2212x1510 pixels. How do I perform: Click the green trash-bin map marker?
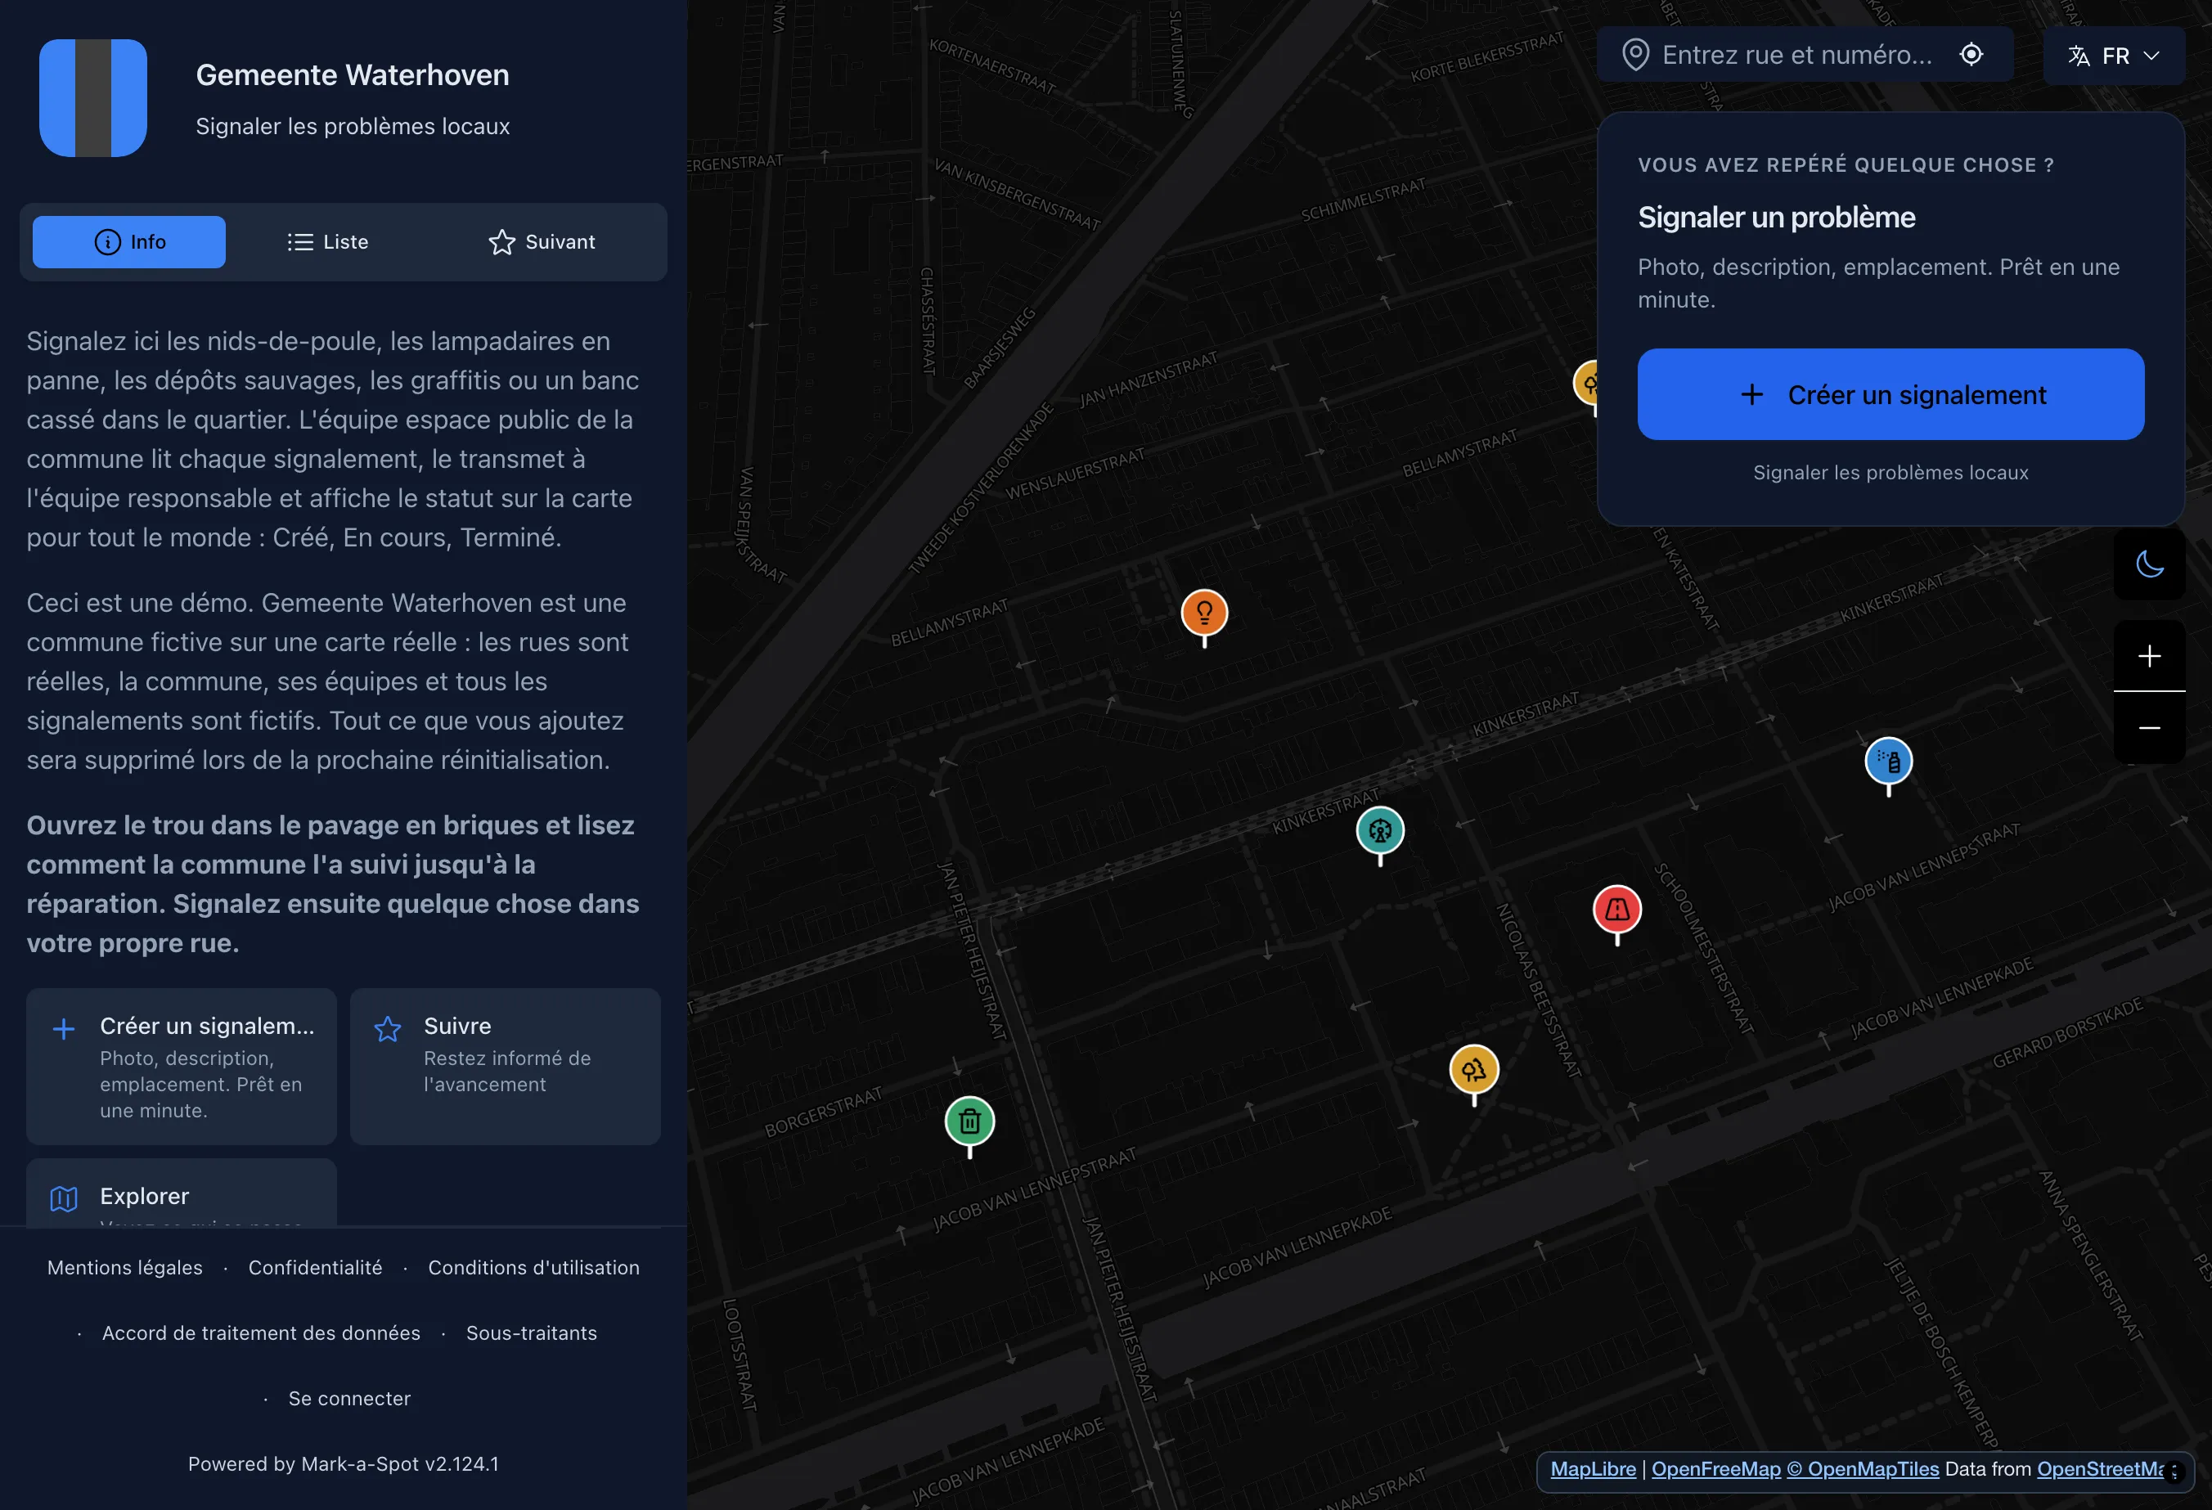[x=969, y=1123]
